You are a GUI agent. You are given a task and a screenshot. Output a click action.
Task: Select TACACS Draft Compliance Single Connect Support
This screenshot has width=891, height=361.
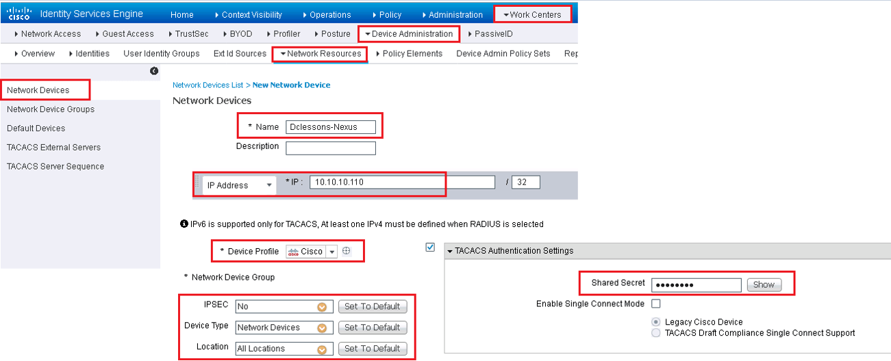656,333
